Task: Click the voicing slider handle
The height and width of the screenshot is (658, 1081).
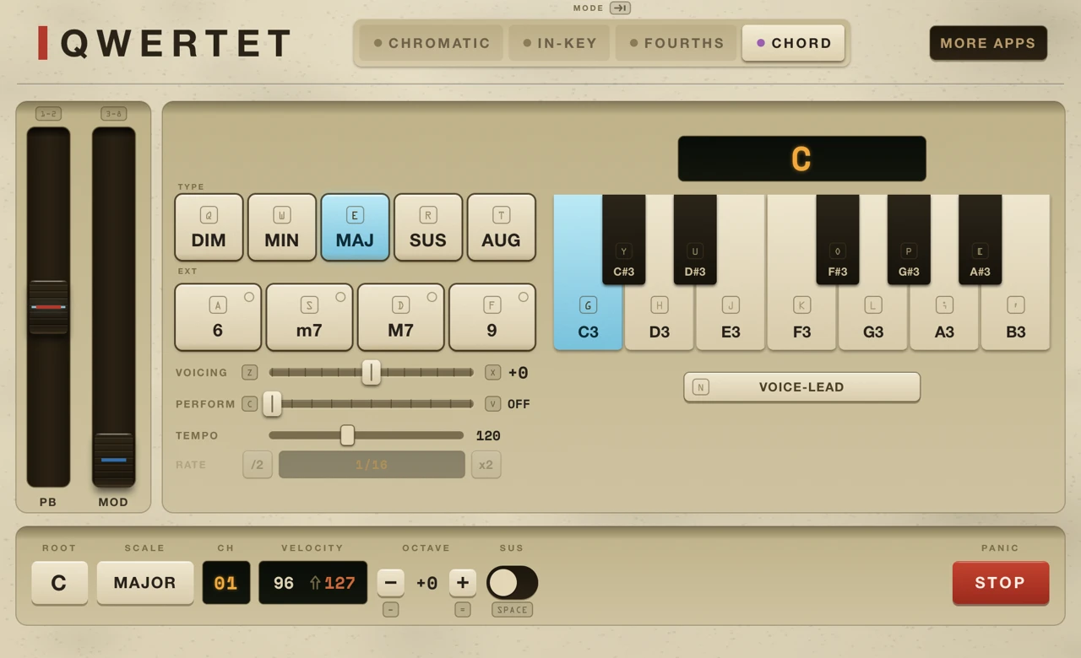Action: (x=371, y=372)
